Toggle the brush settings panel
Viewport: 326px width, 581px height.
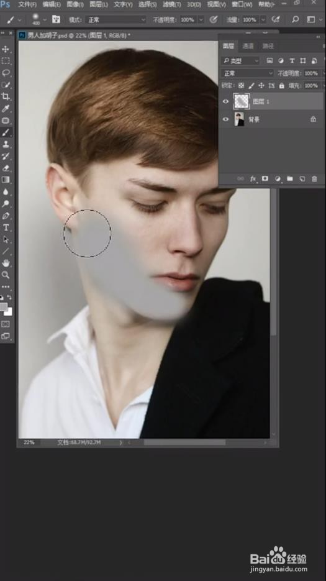(56, 19)
